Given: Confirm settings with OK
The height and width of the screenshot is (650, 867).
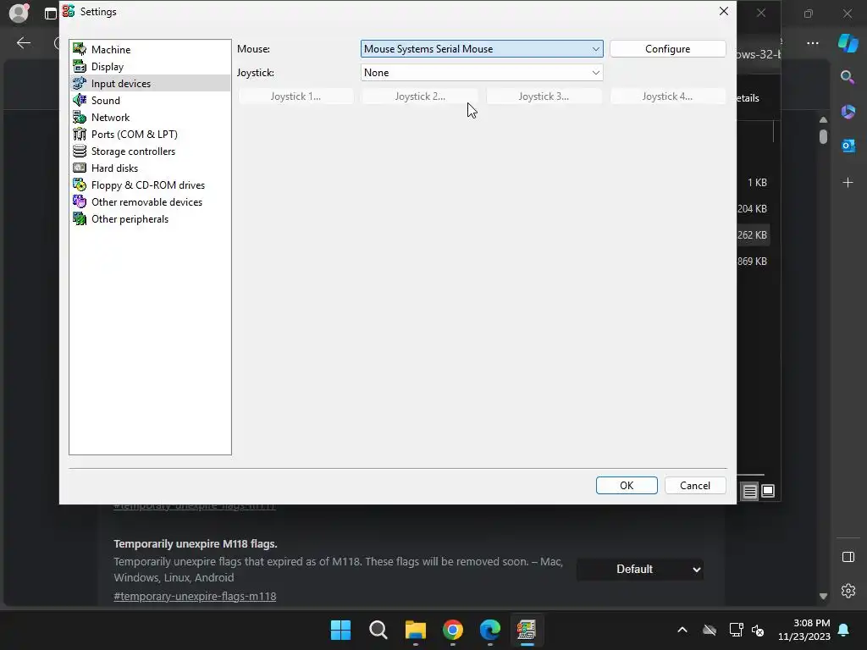Looking at the screenshot, I should click(627, 485).
